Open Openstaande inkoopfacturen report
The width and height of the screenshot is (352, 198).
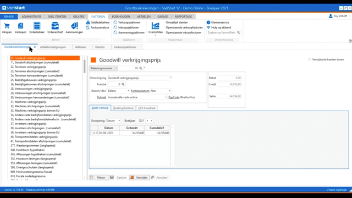[183, 32]
